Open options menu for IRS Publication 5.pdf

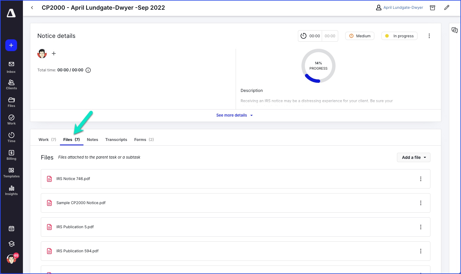(420, 227)
